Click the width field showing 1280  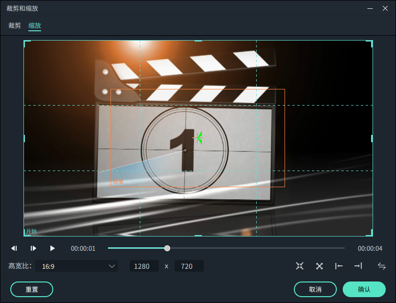click(x=144, y=266)
